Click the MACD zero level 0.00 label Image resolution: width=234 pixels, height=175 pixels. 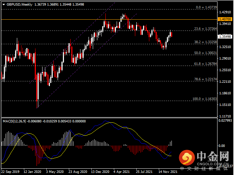(222, 146)
